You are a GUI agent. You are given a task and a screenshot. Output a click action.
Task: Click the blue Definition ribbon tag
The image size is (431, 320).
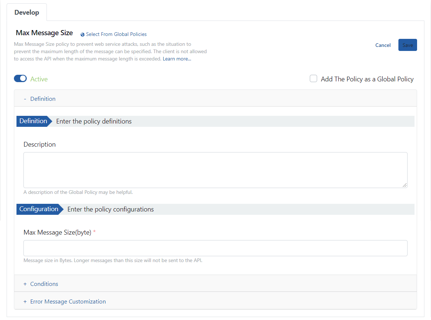[x=33, y=121]
